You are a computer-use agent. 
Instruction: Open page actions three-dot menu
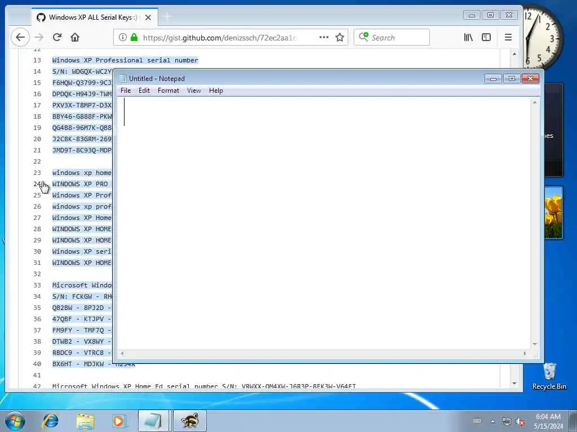324,37
